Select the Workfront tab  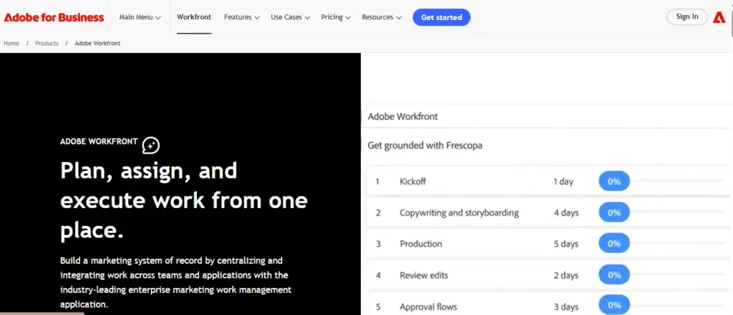coord(194,17)
